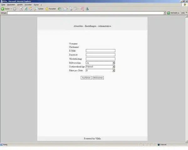Print the page with the Printer icon
The image size is (188, 150).
point(71,9)
